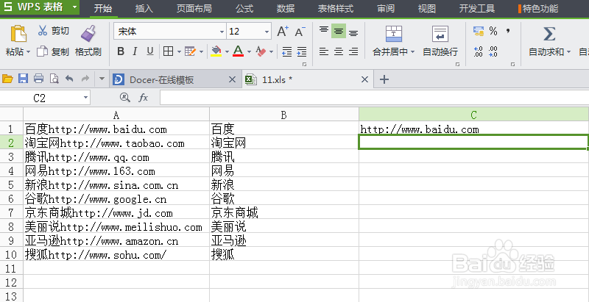Open the insert function fx button
Image resolution: width=589 pixels, height=302 pixels.
click(143, 98)
